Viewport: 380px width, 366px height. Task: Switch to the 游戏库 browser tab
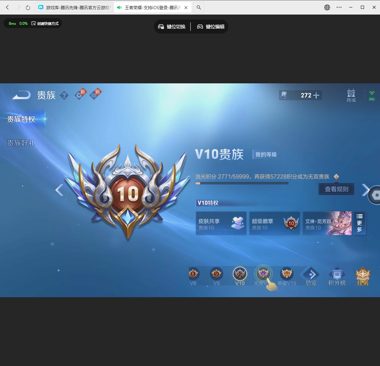coord(74,7)
